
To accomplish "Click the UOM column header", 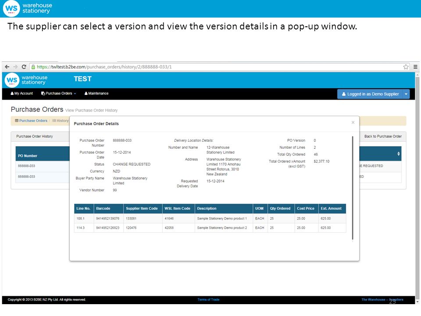I will click(259, 208).
